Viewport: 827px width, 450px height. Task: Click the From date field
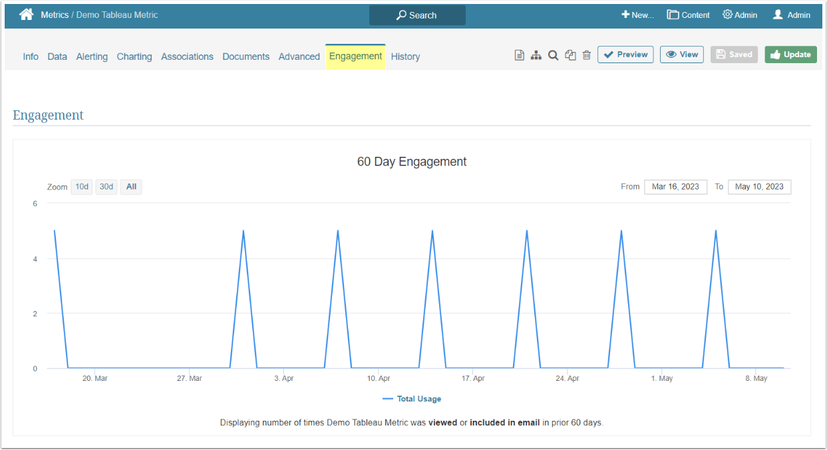[675, 187]
